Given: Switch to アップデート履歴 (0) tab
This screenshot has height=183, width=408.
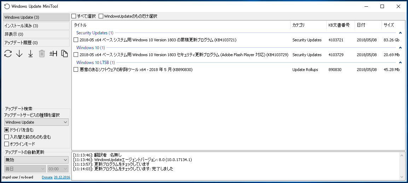Looking at the screenshot, I should click(36, 42).
